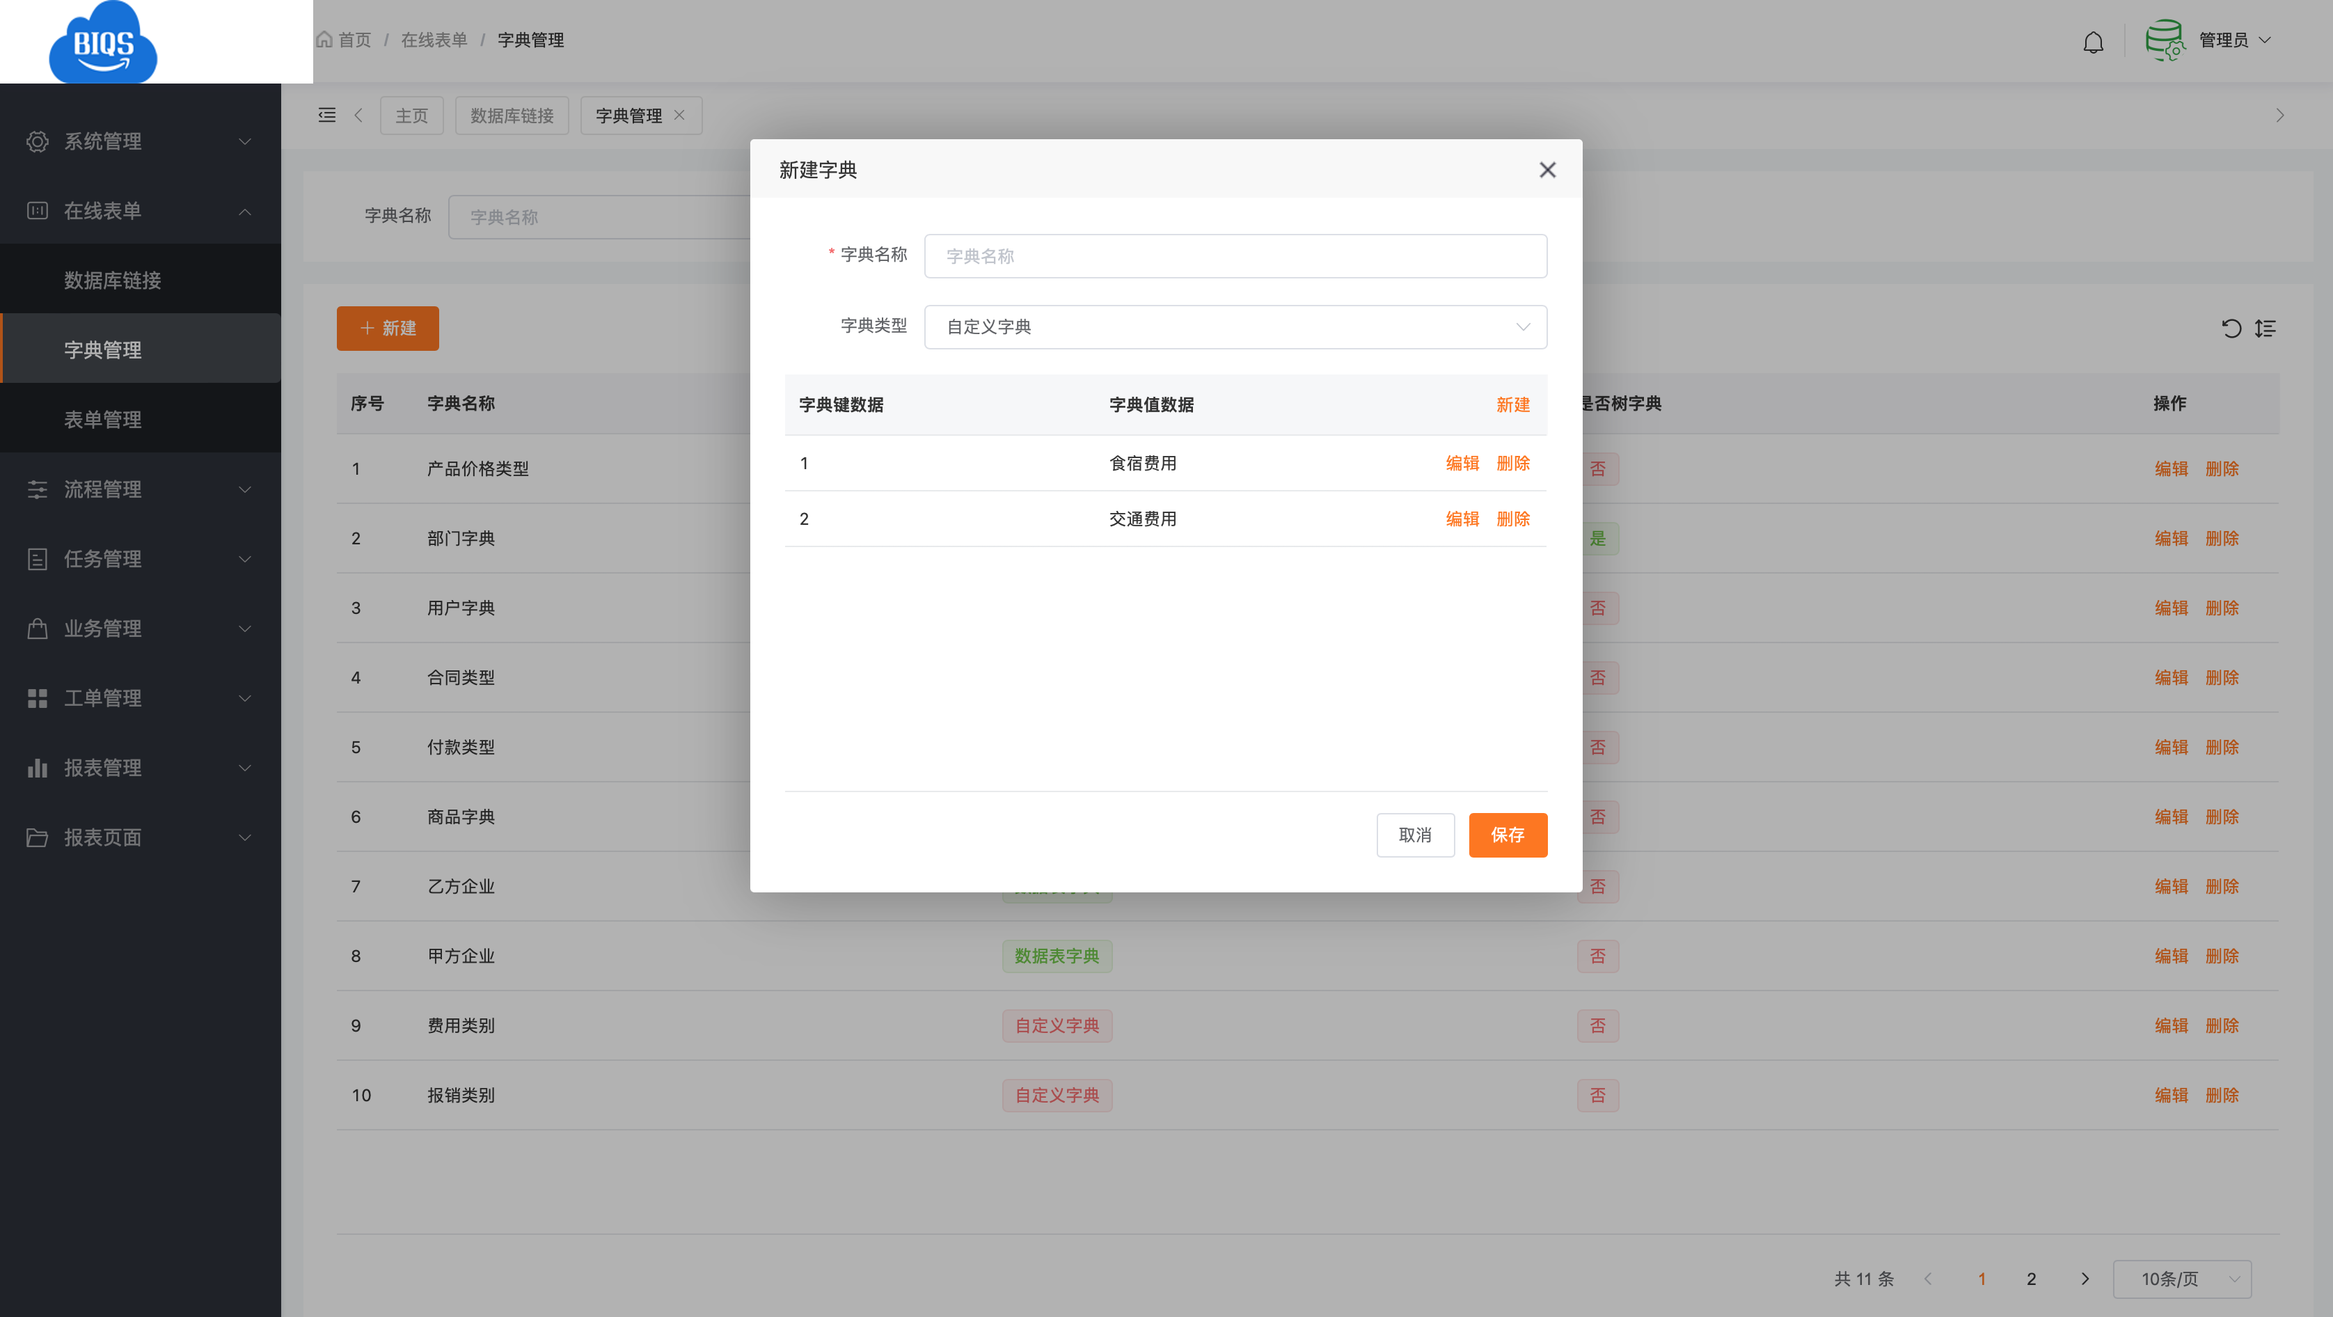Collapse the sidebar using the menu-fold icon
This screenshot has width=2333, height=1317.
327,115
